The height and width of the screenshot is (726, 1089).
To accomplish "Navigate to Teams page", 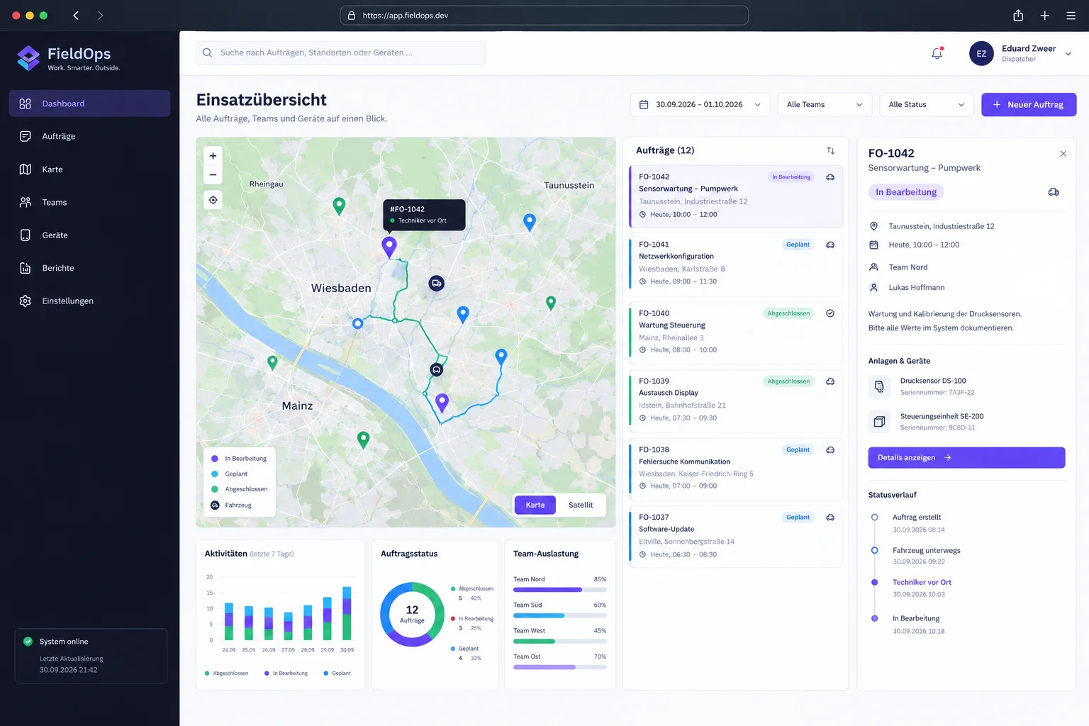I will [89, 202].
